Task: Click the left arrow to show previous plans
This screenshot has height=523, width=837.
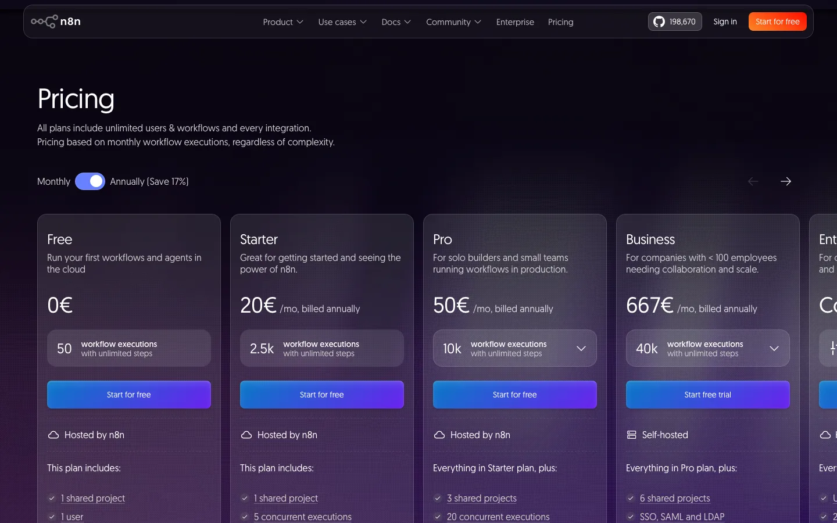Action: coord(753,181)
